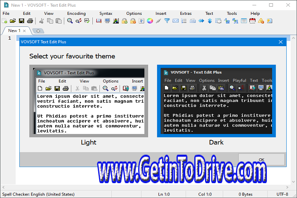Open the View menu

(x=49, y=14)
